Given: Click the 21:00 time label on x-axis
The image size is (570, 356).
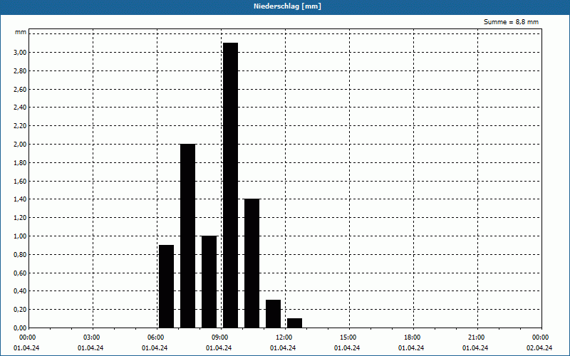Looking at the screenshot, I should point(476,337).
